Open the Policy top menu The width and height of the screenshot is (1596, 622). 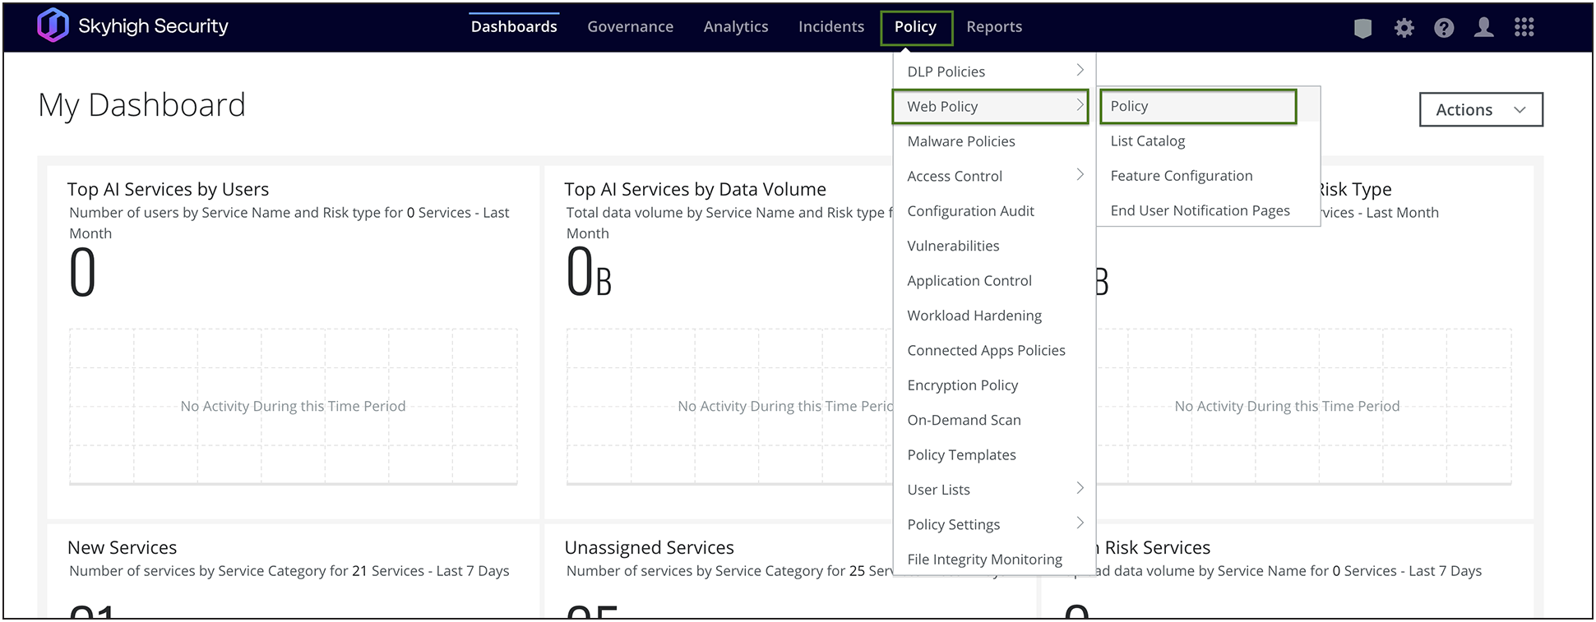coord(916,28)
